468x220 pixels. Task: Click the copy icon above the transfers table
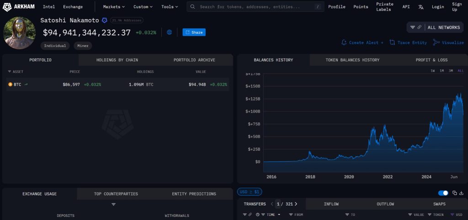[455, 193]
